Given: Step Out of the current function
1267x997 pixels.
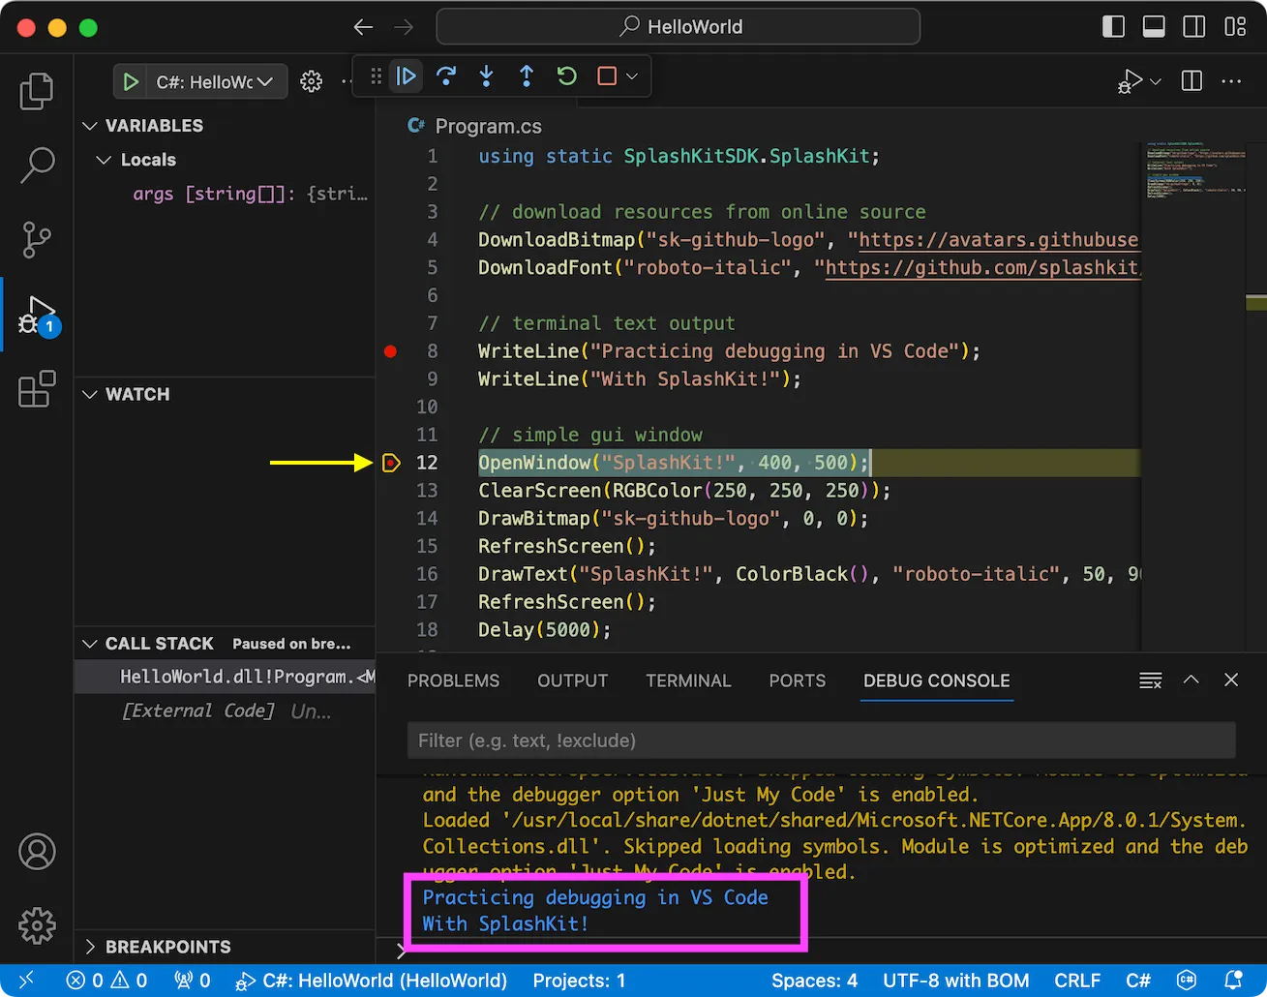Looking at the screenshot, I should pyautogui.click(x=527, y=76).
